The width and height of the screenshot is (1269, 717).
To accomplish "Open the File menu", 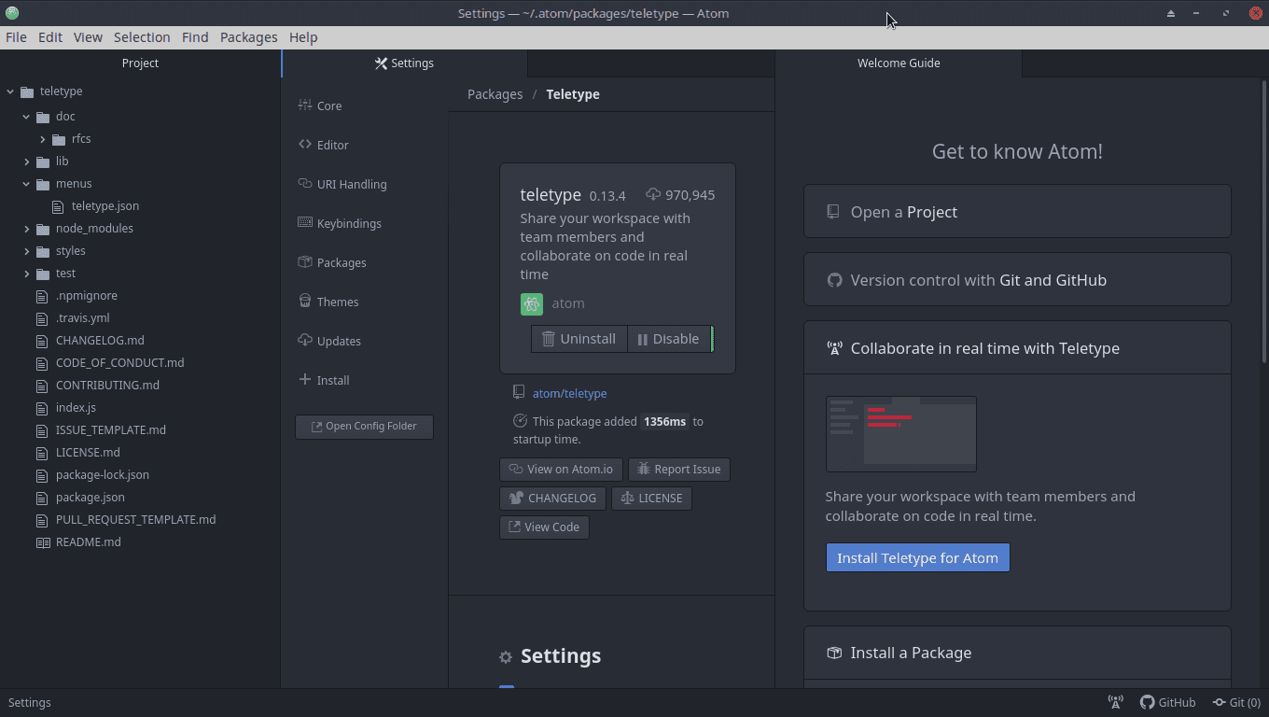I will [16, 37].
